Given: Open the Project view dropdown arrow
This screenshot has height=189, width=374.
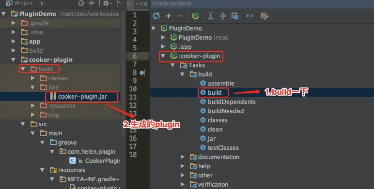Looking at the screenshot, I should (x=42, y=3).
